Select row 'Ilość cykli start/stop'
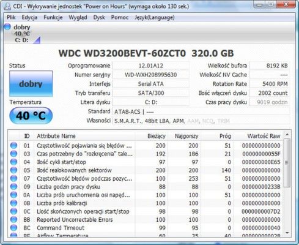The height and width of the screenshot is (245, 299). pyautogui.click(x=146, y=162)
